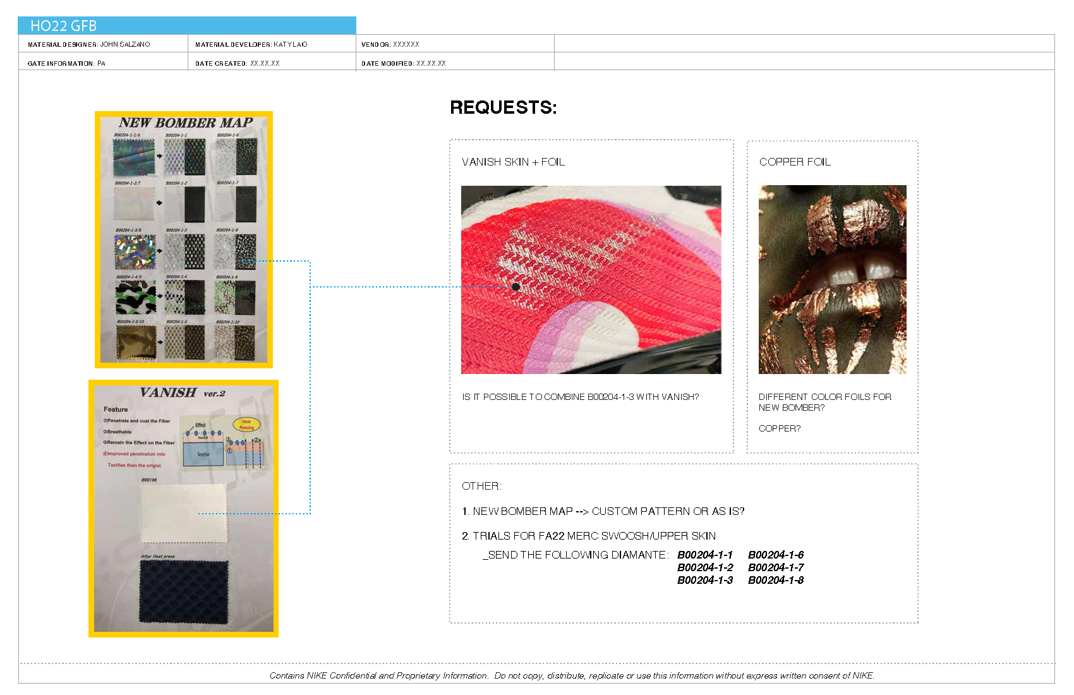Click the COPPER FOIL label

[795, 162]
